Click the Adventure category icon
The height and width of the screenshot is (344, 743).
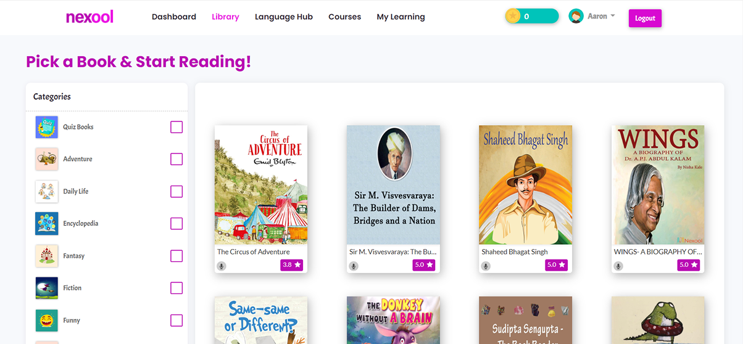(x=47, y=159)
